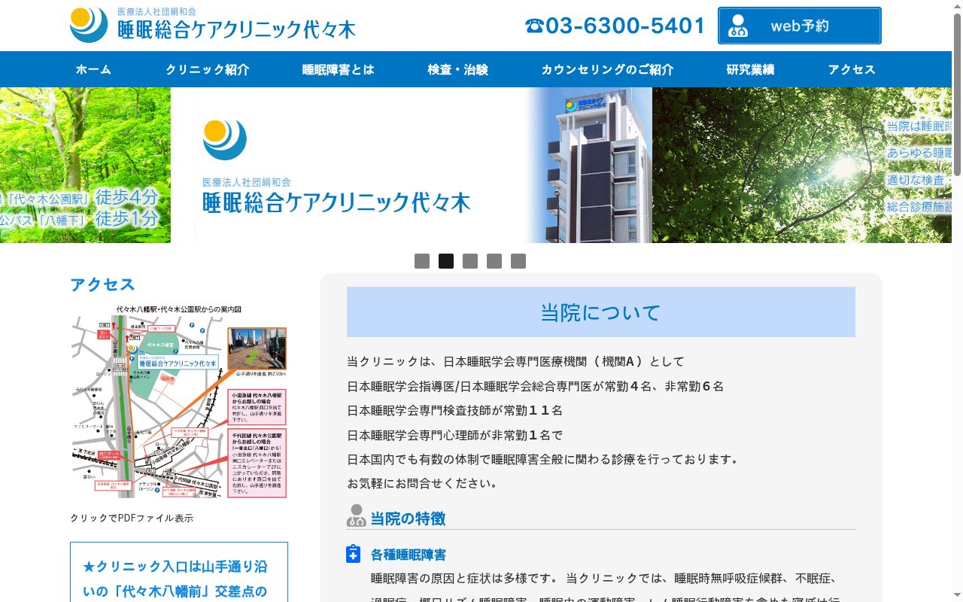This screenshot has height=602, width=963.
Task: Click the doctor icon in web予約 button
Action: point(739,26)
